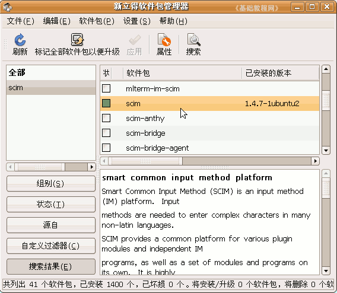Screen dimensions: 337x293
Task: Click left panel horizontal scrollbar thumb
Action: point(40,167)
